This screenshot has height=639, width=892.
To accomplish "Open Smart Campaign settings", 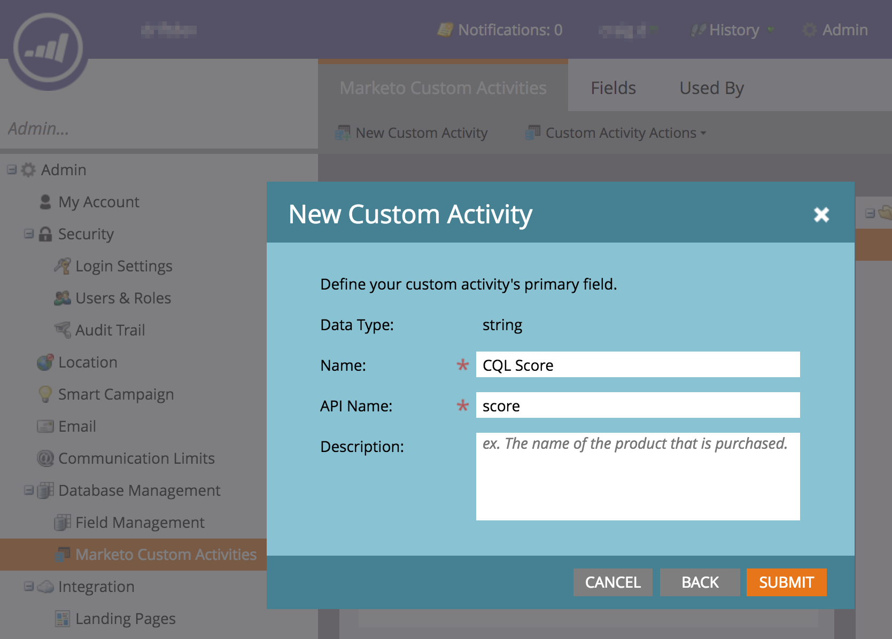I will (x=116, y=394).
